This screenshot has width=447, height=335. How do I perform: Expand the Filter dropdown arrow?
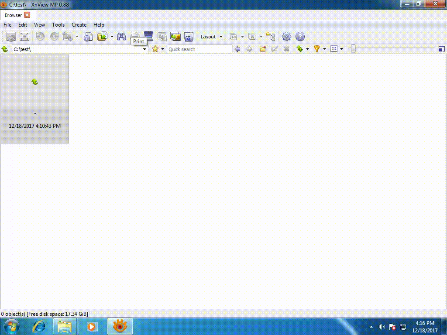[x=324, y=49]
